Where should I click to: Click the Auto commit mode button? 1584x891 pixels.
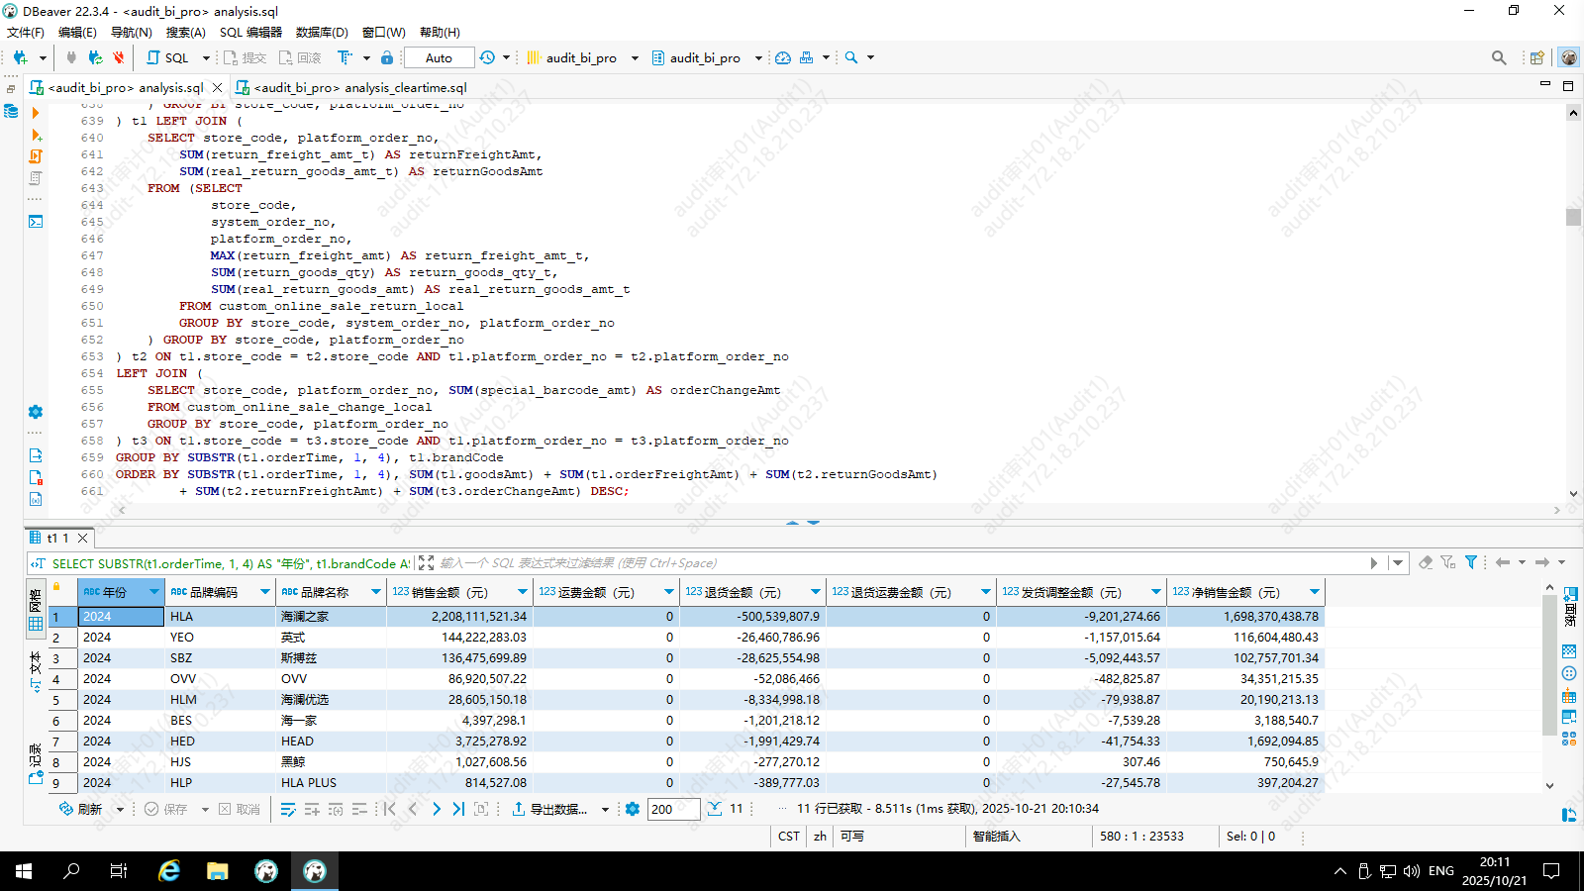439,57
